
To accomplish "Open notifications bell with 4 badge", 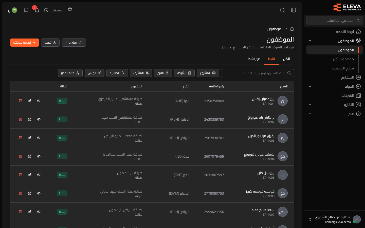I will point(37,10).
